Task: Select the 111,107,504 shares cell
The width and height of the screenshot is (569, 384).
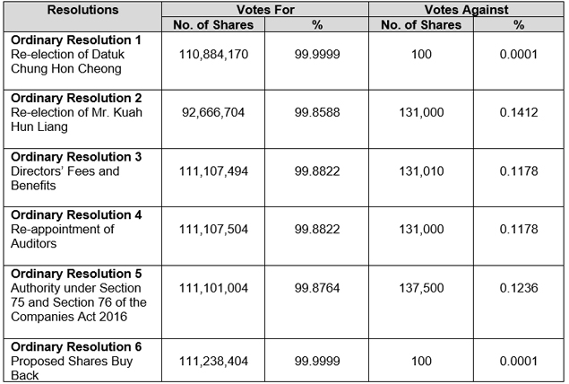Action: pos(213,230)
